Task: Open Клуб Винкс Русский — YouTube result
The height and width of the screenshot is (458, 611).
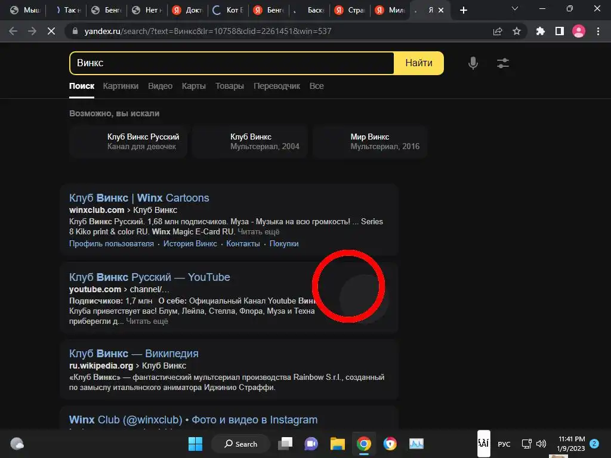Action: [150, 277]
